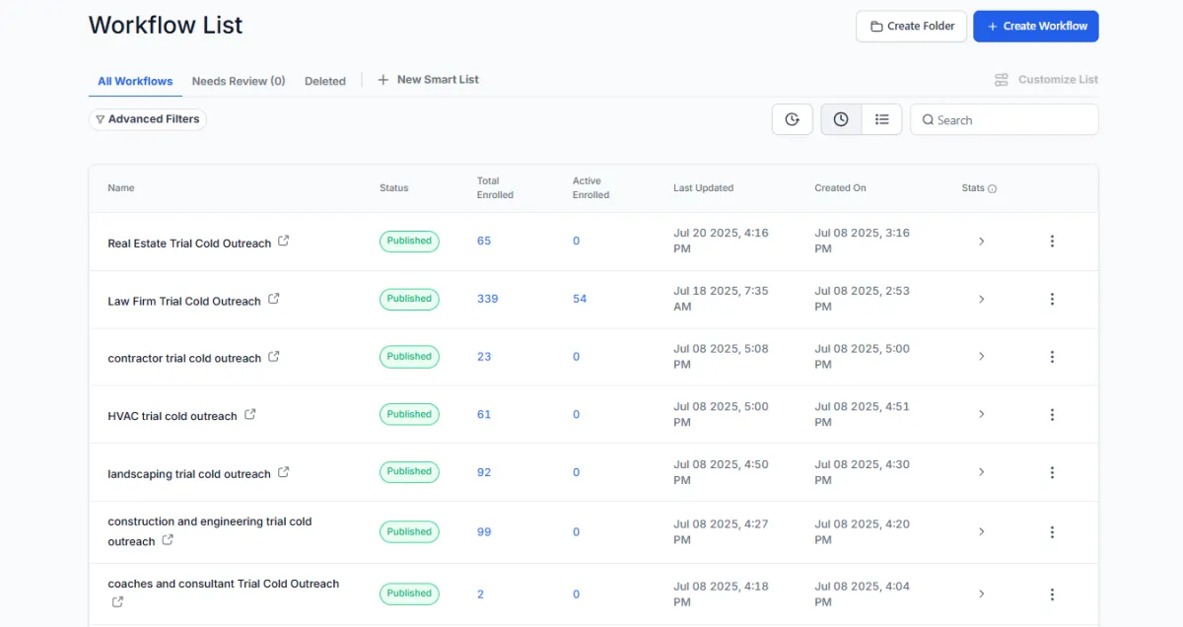1183x627 pixels.
Task: Open landscaping trial cold outreach external link icon
Action: (x=284, y=472)
